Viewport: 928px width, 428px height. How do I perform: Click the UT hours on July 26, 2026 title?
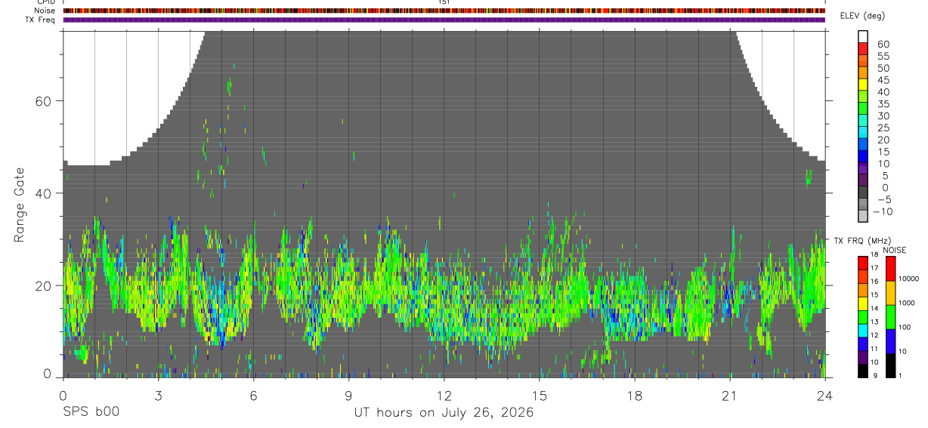[444, 412]
